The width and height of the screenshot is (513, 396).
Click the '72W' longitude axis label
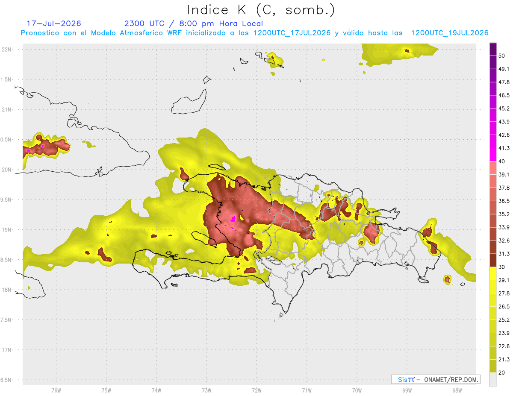click(x=256, y=390)
